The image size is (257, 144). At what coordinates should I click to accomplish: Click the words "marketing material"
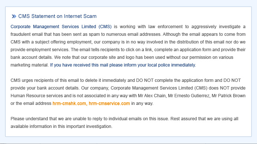[x=30, y=65]
